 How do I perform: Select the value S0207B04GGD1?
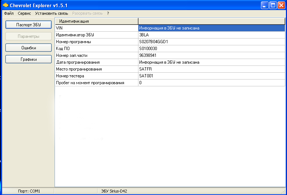(211, 42)
